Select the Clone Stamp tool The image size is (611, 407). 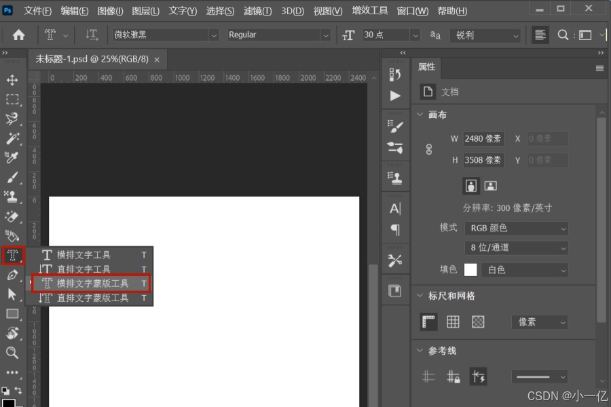12,197
